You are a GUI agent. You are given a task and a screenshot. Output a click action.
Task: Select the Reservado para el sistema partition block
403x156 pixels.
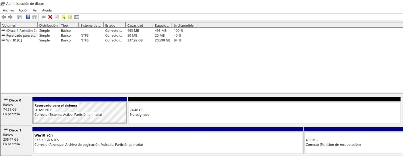tap(80, 112)
